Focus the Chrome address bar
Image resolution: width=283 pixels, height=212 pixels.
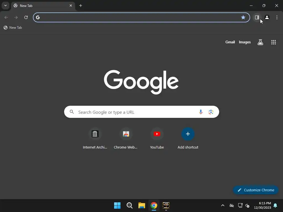coord(141,17)
